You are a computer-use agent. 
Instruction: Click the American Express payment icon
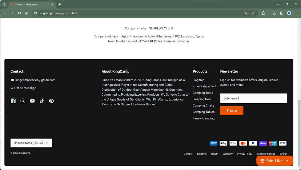(214, 143)
